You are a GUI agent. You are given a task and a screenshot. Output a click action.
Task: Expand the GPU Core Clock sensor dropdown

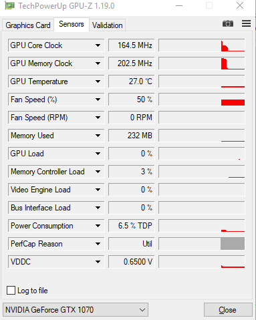tap(98, 45)
